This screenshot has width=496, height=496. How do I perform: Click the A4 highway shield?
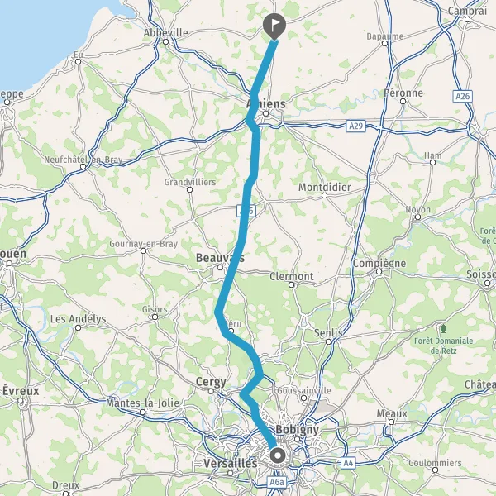(x=348, y=463)
